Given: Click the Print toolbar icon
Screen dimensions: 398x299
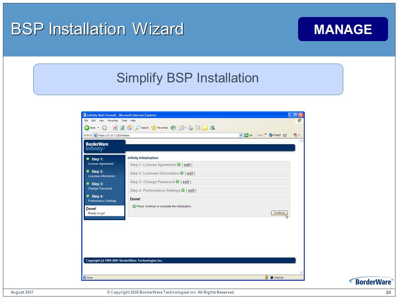Looking at the screenshot, I should [x=190, y=128].
